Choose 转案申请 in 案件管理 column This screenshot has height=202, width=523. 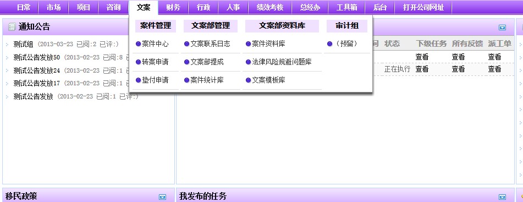[156, 62]
